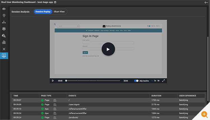The width and height of the screenshot is (210, 120).
Task: Click the 00:00 elapsed time label
Action: (60, 81)
